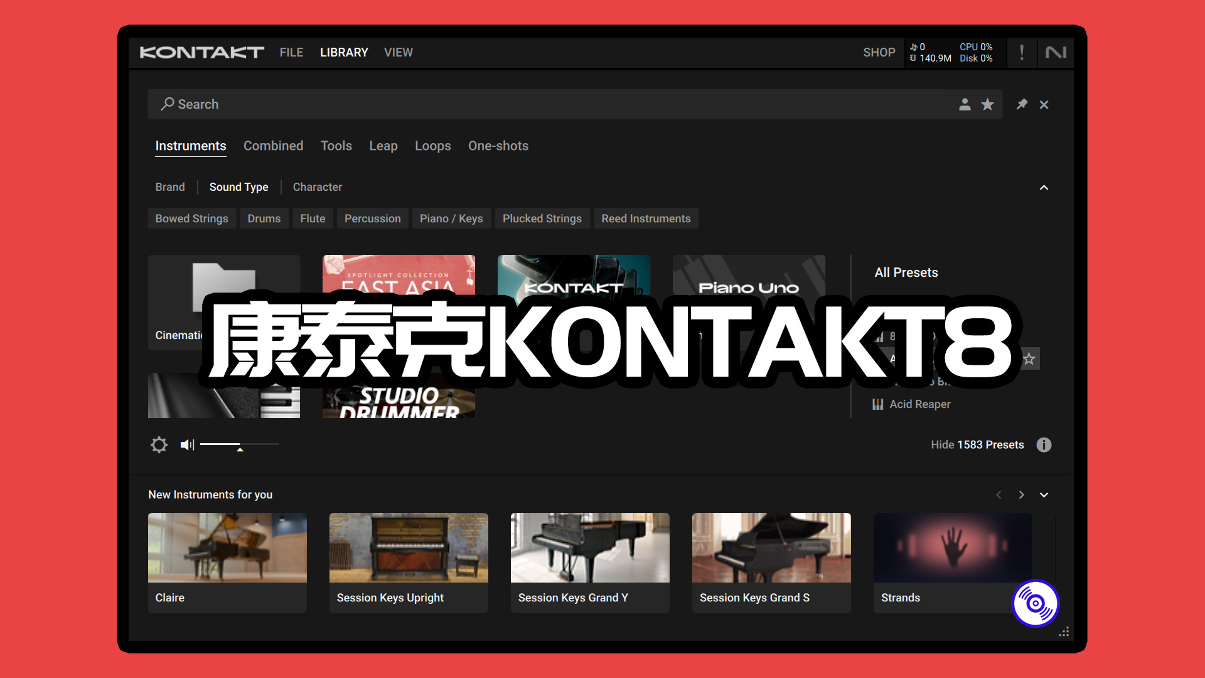Switch to the One-shots tab
The width and height of the screenshot is (1205, 678).
498,146
